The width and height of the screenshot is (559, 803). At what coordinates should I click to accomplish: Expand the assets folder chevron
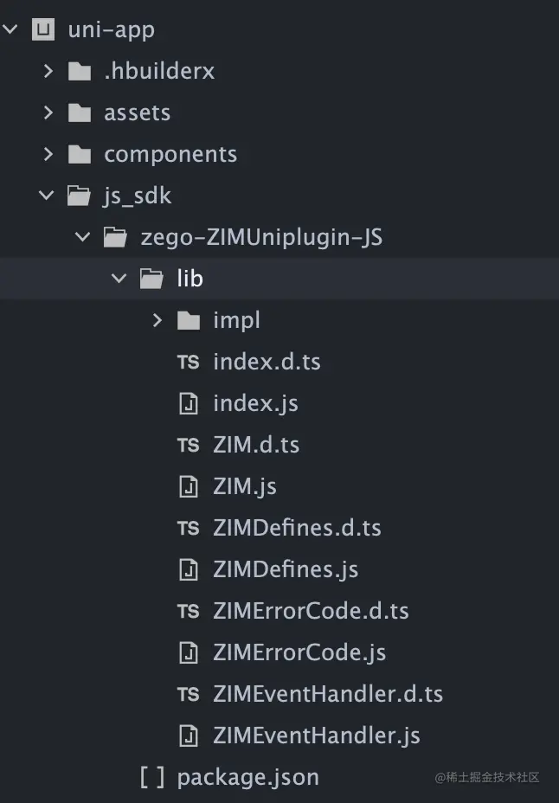48,112
